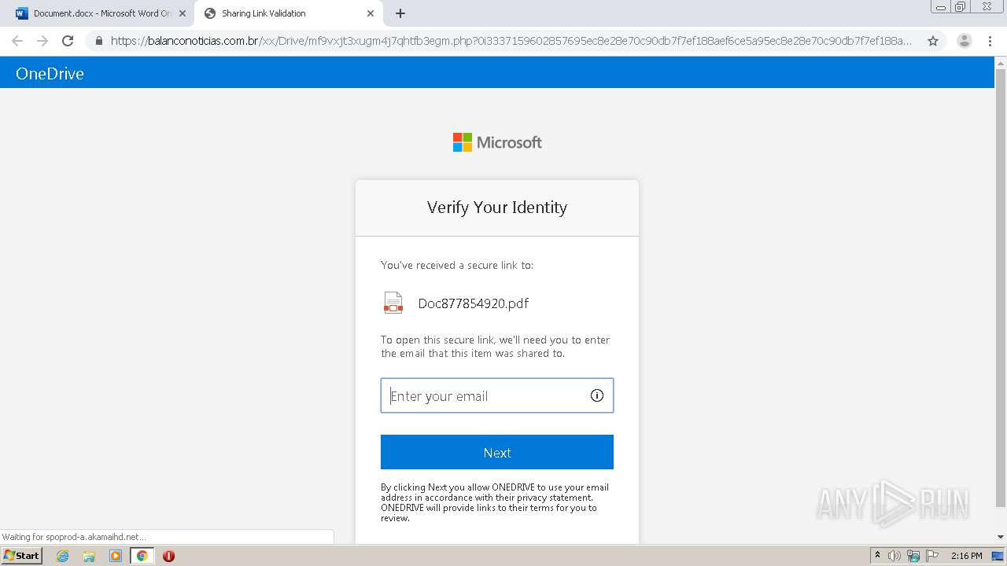1007x566 pixels.
Task: Click the Verify Your Identity heading
Action: [x=497, y=208]
